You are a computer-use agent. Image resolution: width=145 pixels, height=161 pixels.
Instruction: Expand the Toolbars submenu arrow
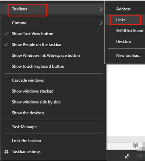(101, 9)
